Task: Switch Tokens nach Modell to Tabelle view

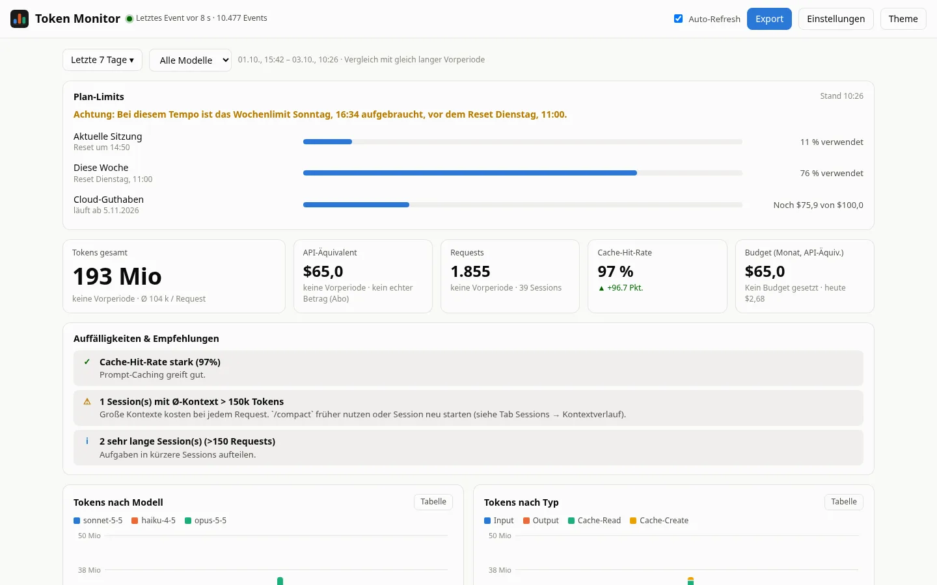Action: pyautogui.click(x=433, y=502)
